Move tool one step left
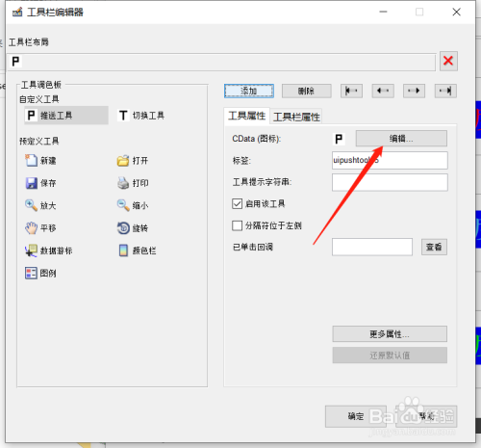Image resolution: width=481 pixels, height=448 pixels. [383, 91]
